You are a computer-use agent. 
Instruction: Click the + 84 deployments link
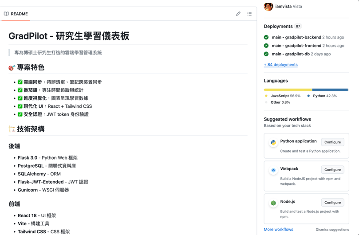(281, 65)
